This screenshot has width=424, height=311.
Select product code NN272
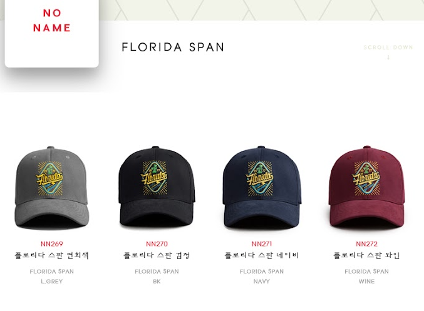[366, 243]
